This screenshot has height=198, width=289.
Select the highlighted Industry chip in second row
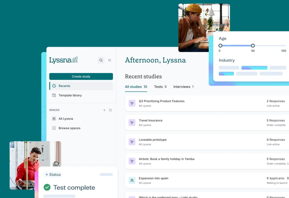pyautogui.click(x=226, y=74)
